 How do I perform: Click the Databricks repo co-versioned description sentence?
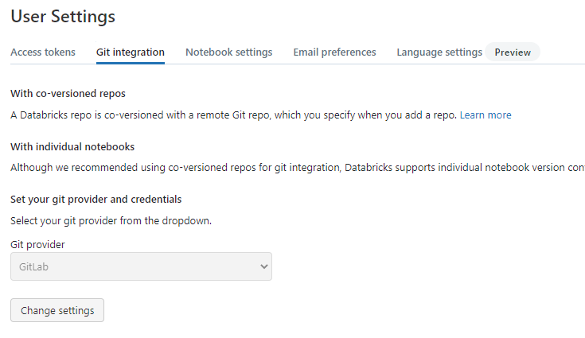coord(233,115)
